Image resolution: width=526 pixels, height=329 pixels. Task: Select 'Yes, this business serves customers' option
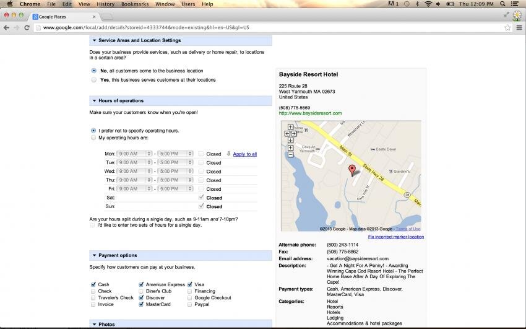[94, 80]
